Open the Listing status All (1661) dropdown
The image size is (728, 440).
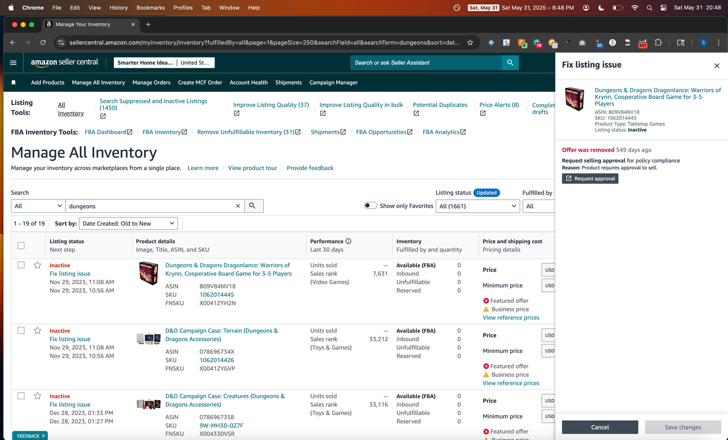click(477, 206)
